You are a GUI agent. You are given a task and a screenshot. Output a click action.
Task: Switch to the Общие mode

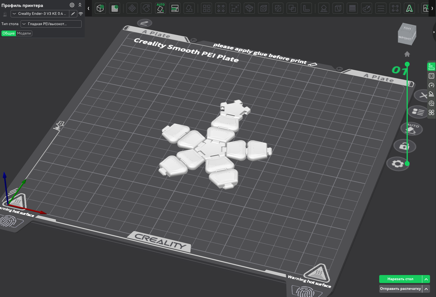point(9,33)
